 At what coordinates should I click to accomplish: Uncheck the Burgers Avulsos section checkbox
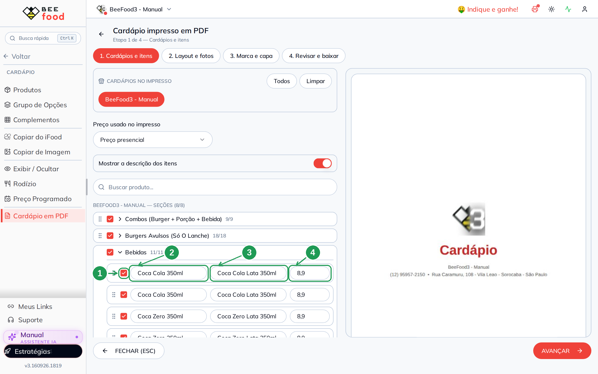pos(110,235)
